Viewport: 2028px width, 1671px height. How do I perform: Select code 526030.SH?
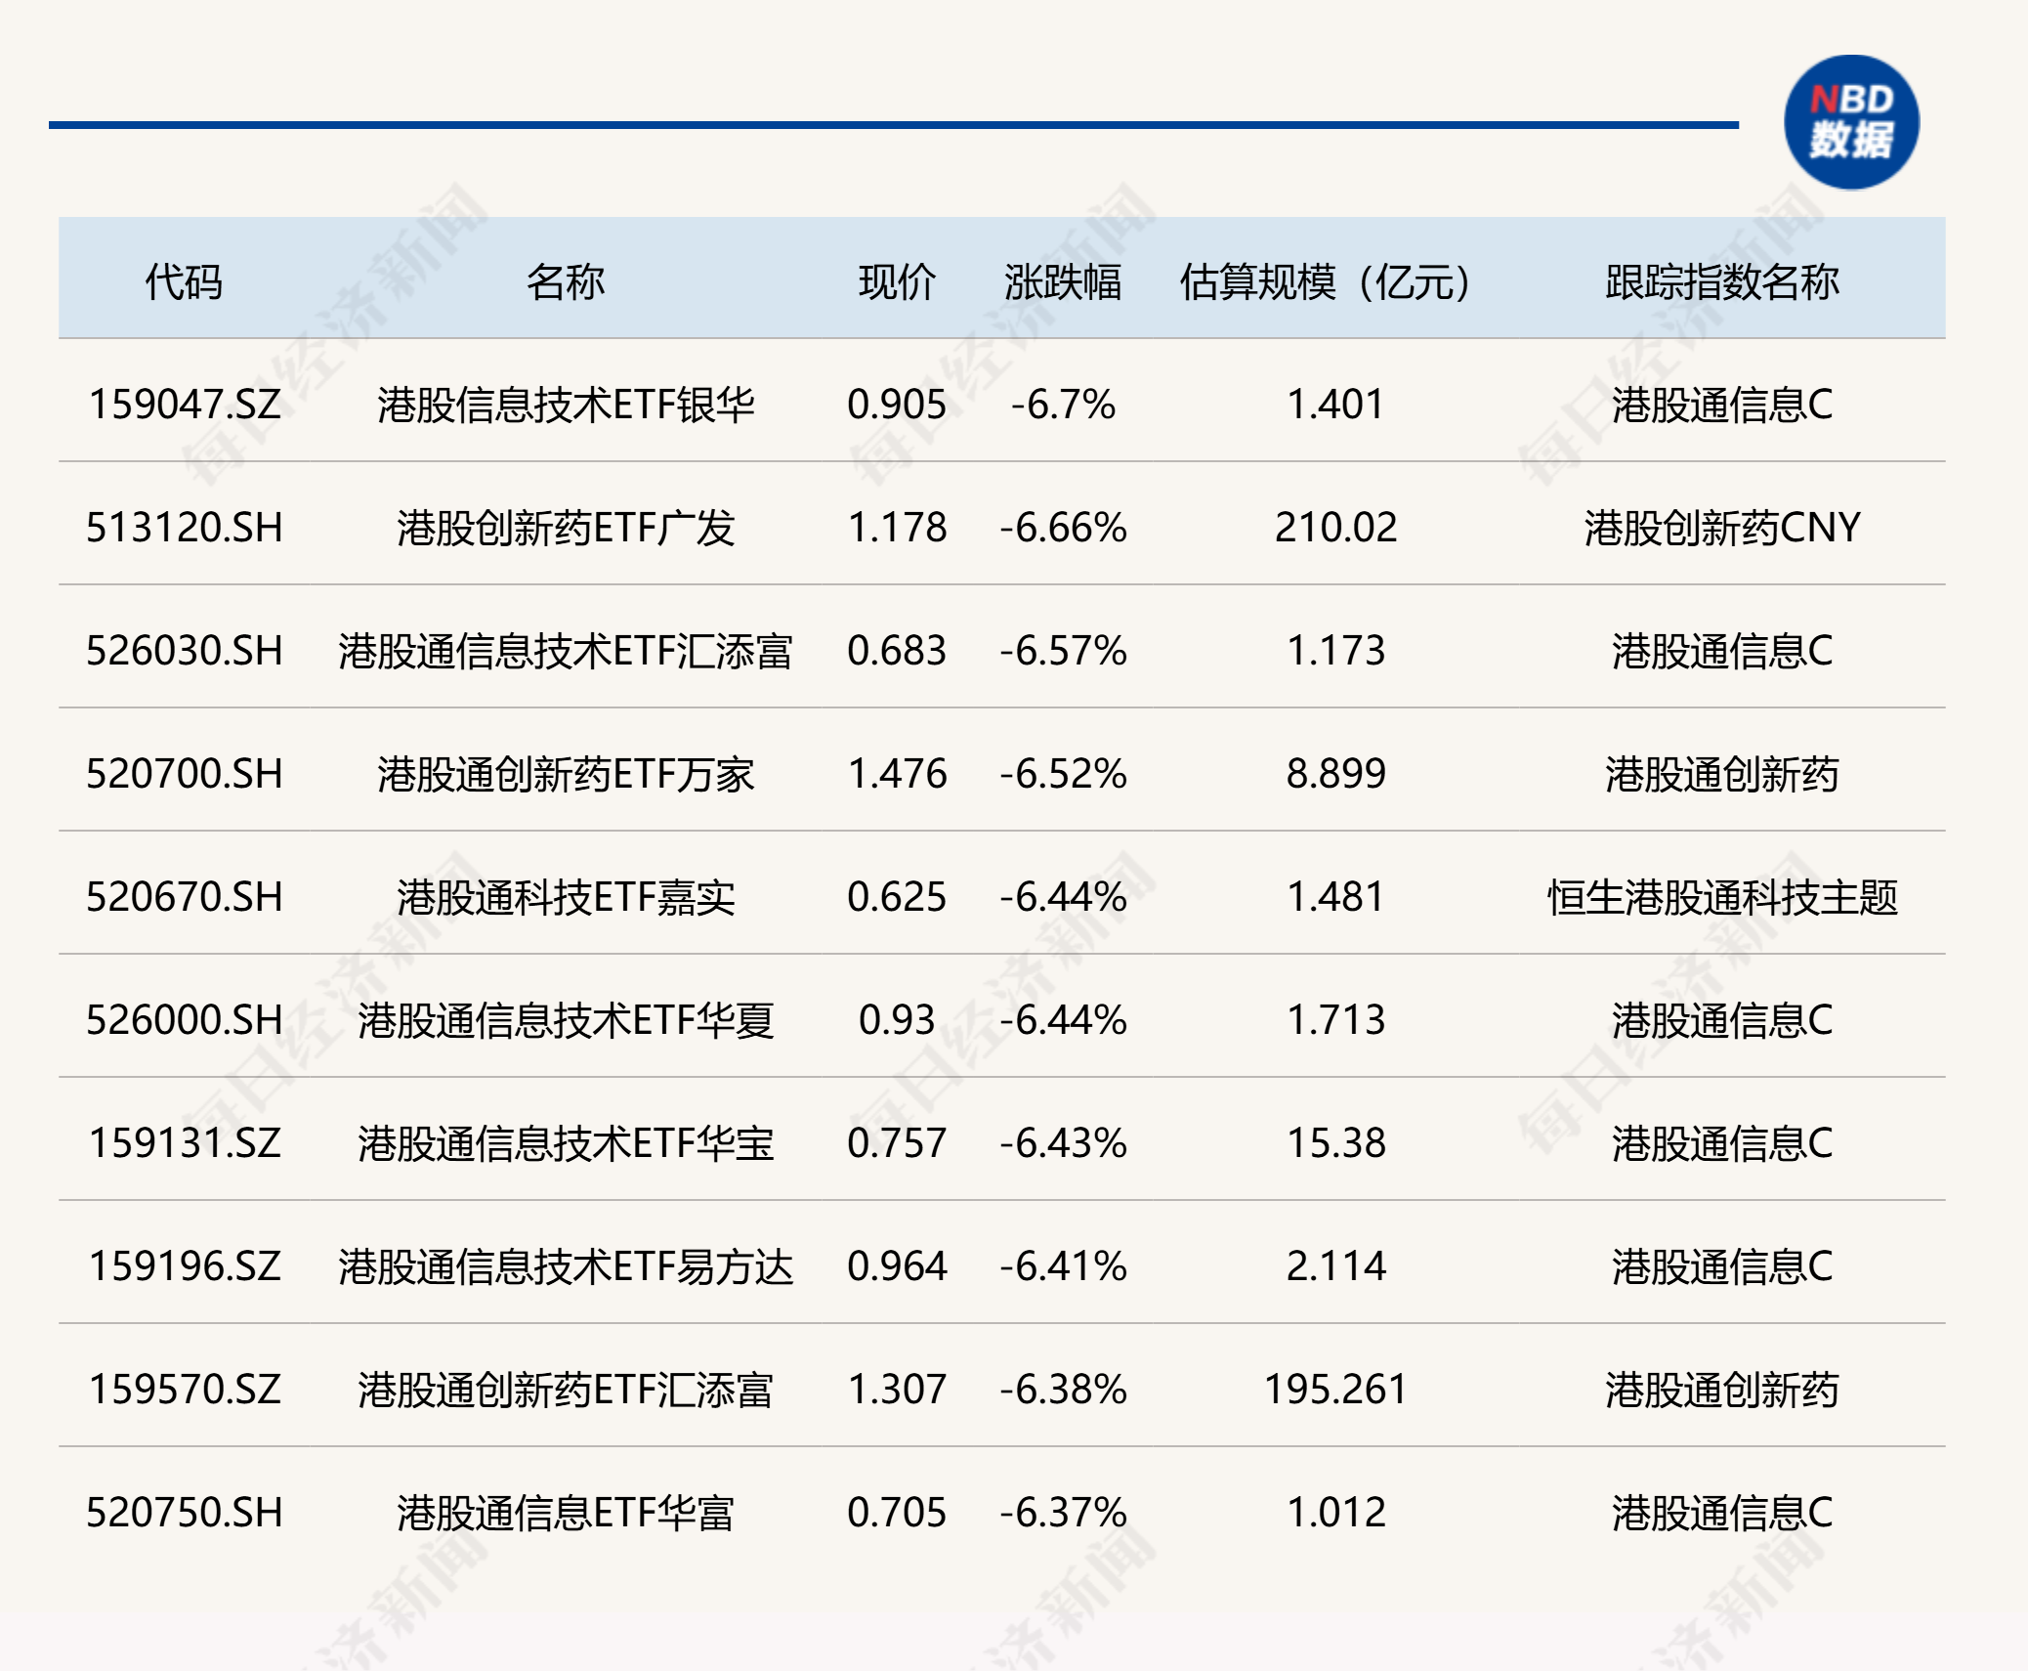click(x=185, y=651)
